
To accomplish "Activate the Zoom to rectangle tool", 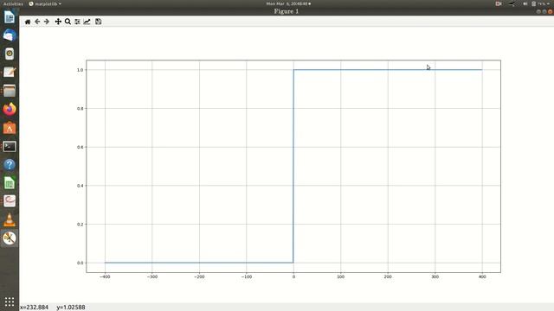I will [68, 22].
